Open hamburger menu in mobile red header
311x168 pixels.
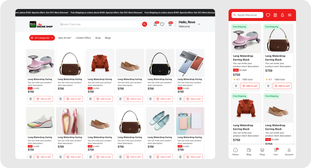click(x=290, y=15)
